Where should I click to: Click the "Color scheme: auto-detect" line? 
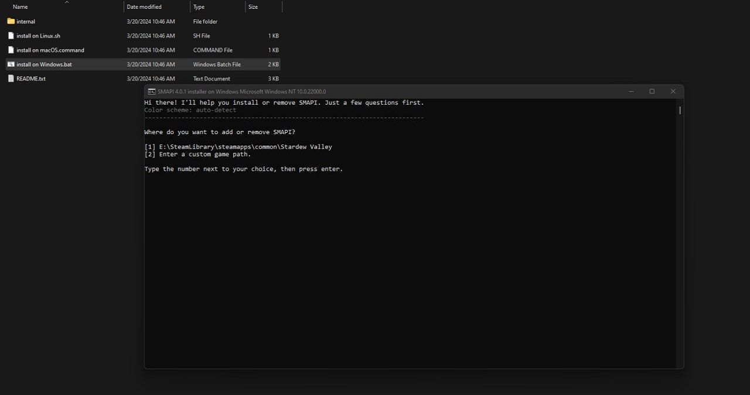(190, 110)
